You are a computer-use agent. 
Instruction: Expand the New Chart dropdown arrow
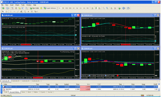[5, 8]
